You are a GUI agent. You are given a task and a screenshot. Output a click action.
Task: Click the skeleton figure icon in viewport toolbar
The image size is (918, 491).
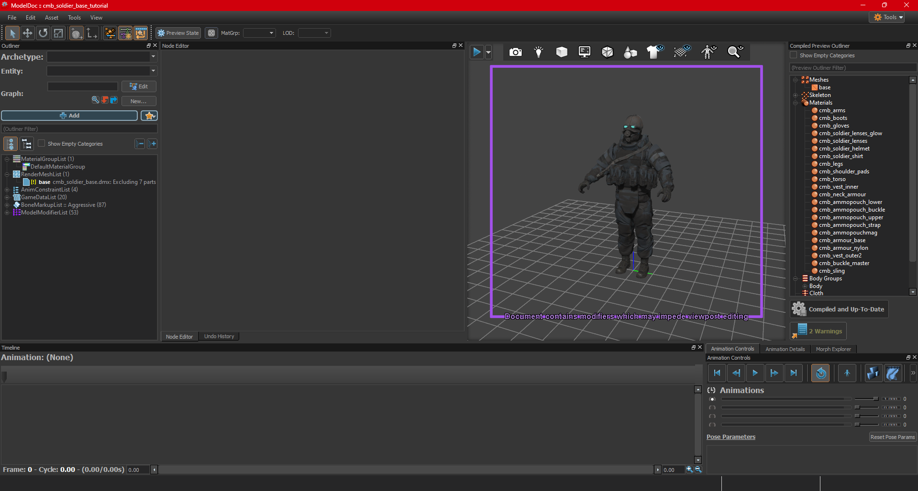tap(708, 52)
